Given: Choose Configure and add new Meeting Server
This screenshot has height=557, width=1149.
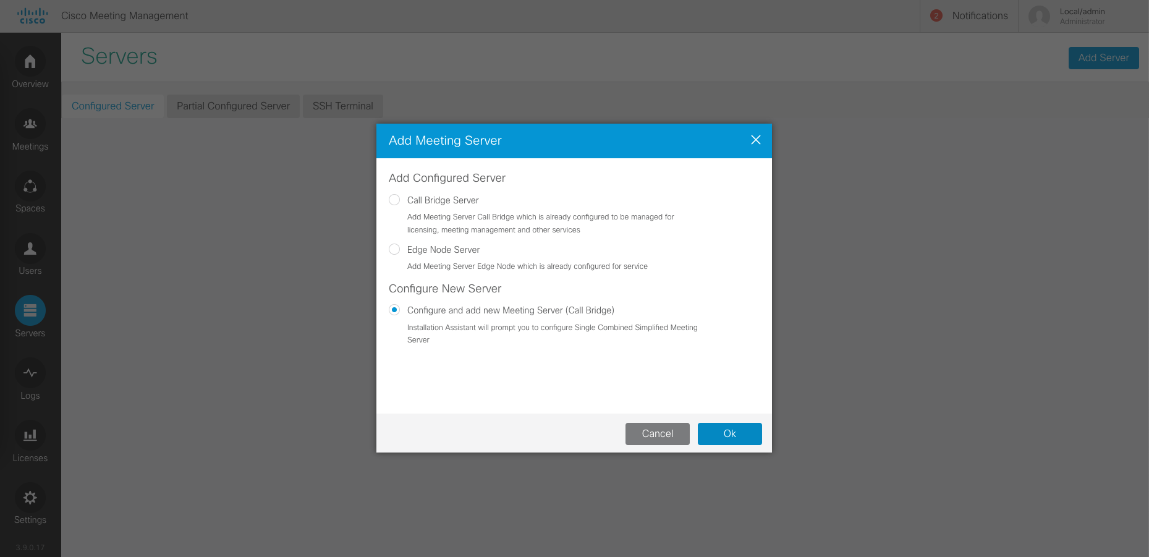Looking at the screenshot, I should 394,310.
